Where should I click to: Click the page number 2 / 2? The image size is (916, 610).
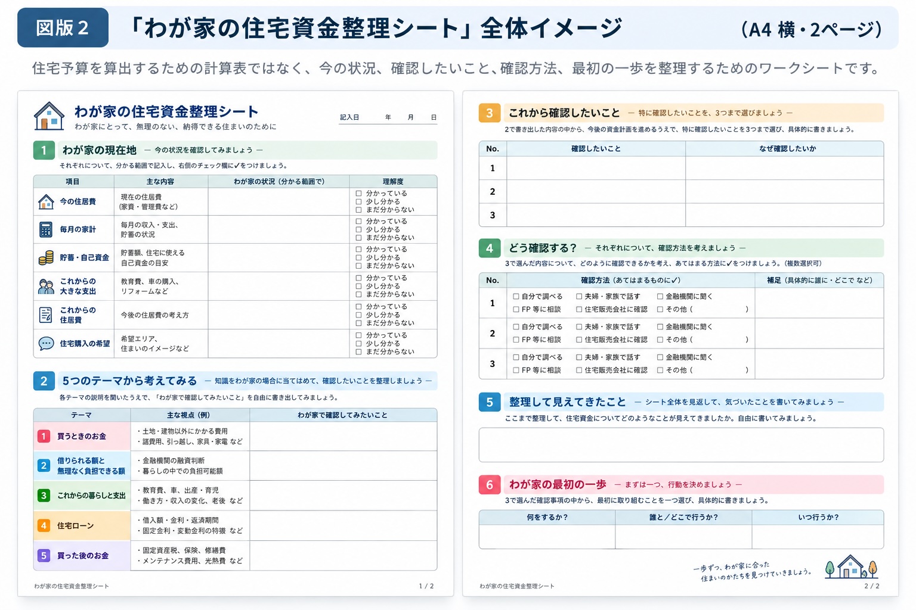[x=872, y=586]
